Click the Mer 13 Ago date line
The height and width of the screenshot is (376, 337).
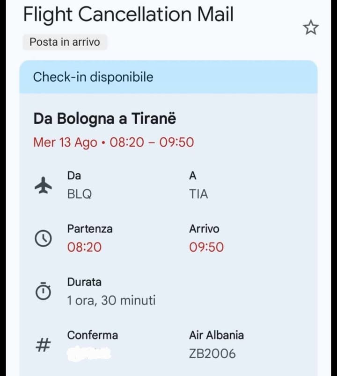(x=113, y=142)
